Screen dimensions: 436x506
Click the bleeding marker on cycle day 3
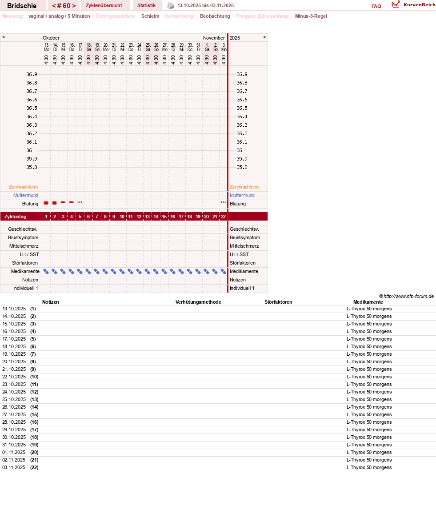click(x=63, y=202)
